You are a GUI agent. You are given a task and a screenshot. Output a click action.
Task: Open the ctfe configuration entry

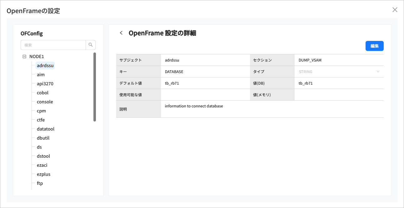[41, 120]
